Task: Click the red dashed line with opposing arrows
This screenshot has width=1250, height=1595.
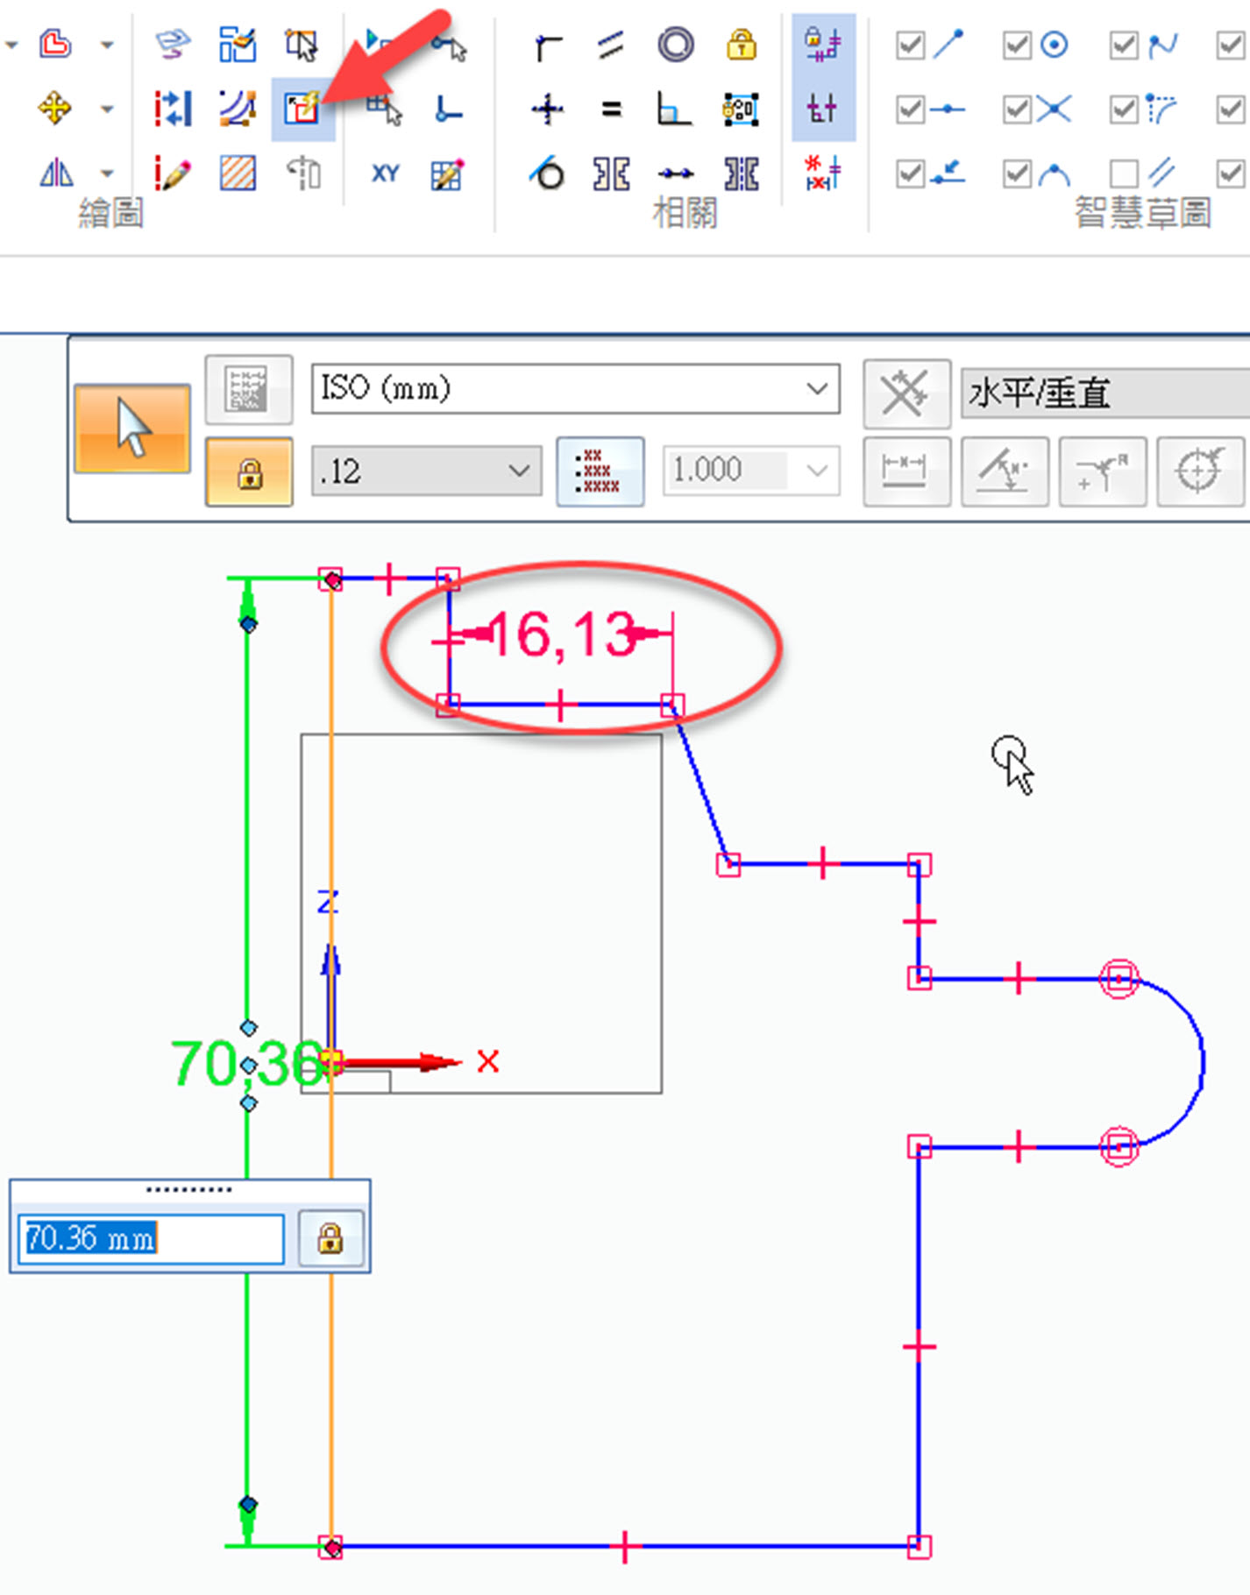Action: (x=173, y=109)
